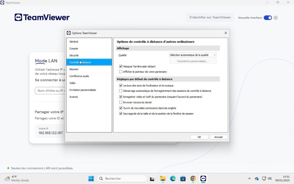The image size is (294, 184).
Task: Open File Explorer from the taskbar
Action: point(163,179)
